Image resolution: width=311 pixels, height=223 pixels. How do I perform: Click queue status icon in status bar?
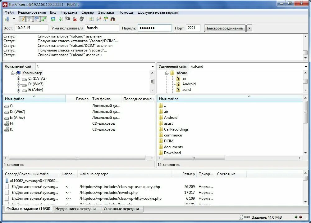tap(241, 217)
